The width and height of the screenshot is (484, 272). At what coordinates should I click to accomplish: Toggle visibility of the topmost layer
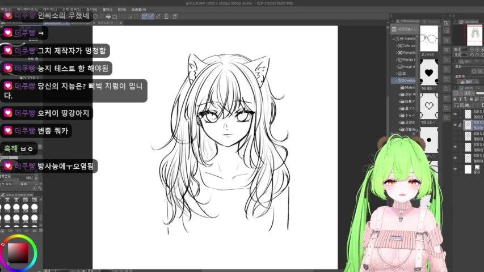(455, 114)
